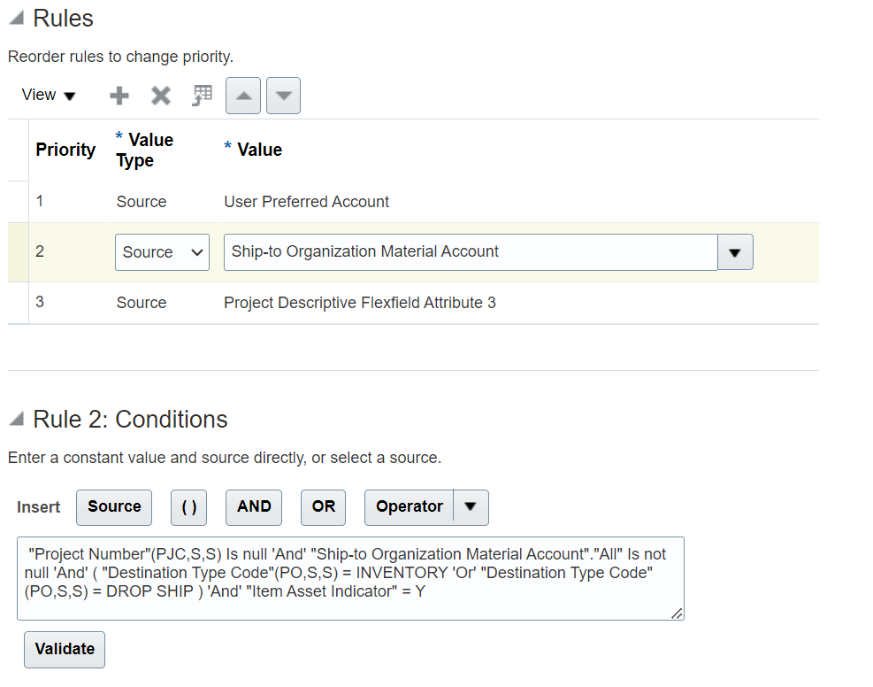873x687 pixels.
Task: Move the selected rule up in priority
Action: 243,96
